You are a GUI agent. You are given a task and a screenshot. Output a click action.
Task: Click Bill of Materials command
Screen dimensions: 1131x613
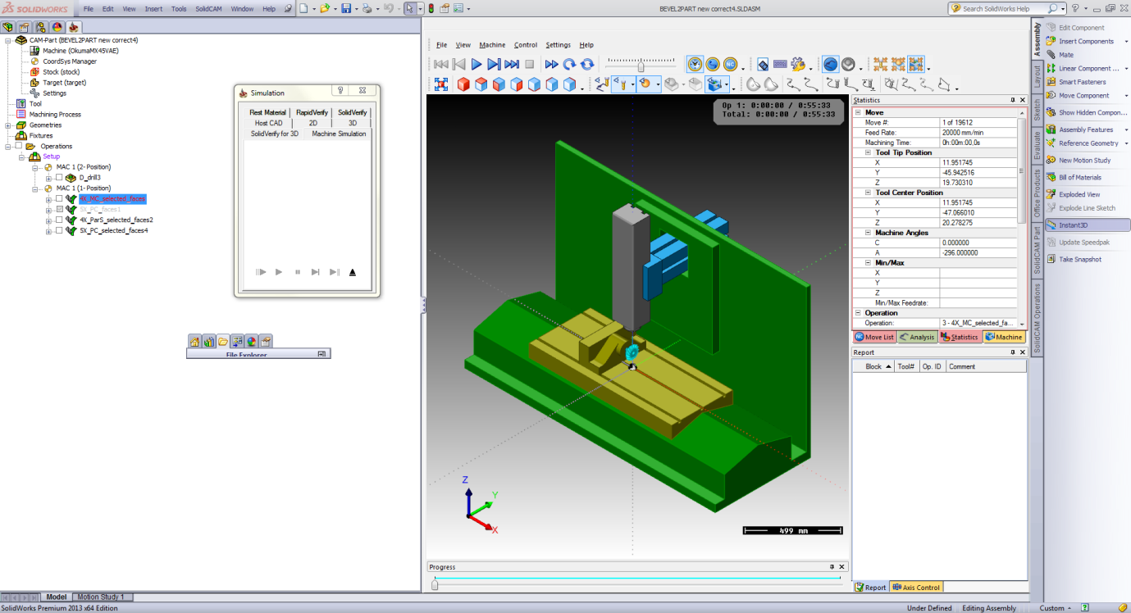point(1079,177)
